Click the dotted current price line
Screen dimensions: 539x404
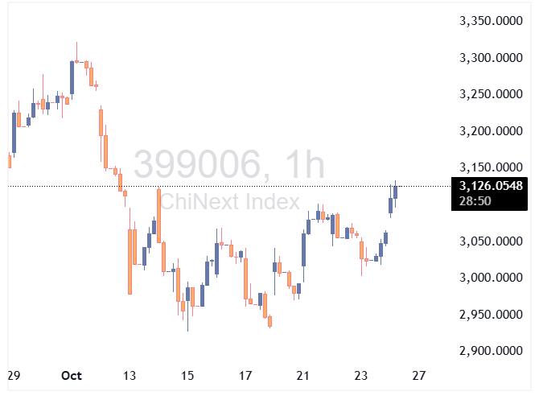(241, 186)
